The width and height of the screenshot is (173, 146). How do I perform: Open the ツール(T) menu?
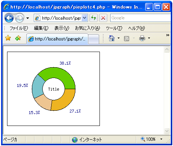coord(114,28)
